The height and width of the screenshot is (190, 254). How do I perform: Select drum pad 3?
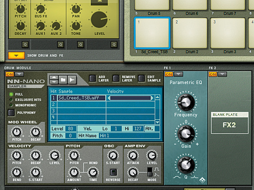pos(228,33)
